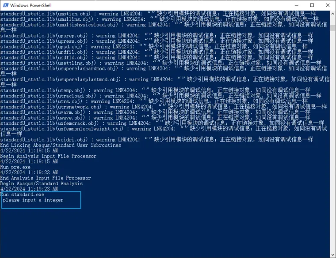The image size is (336, 258).
Task: Click the "Run standard.exe" output line
Action: (22, 194)
